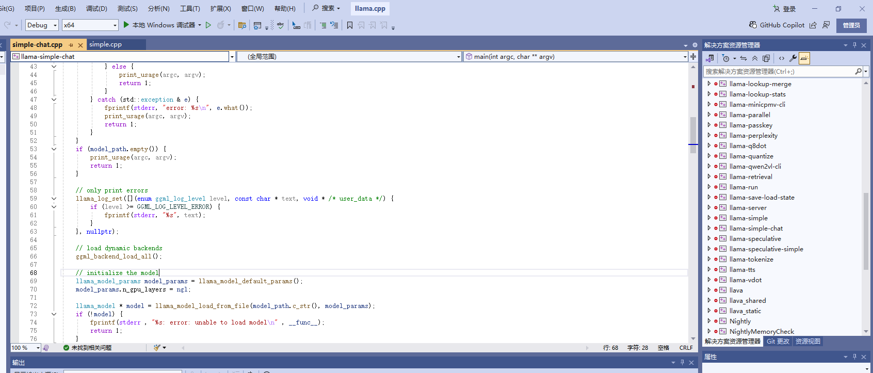
Task: Expand the llama-simple-chat project node
Action: [x=709, y=228]
